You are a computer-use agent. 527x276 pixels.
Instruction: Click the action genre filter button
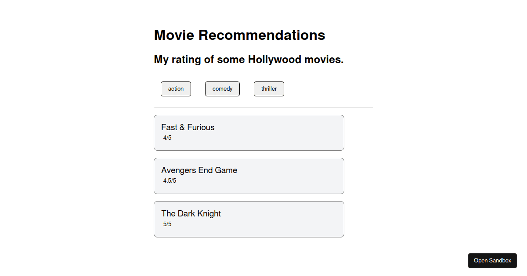[x=176, y=88]
